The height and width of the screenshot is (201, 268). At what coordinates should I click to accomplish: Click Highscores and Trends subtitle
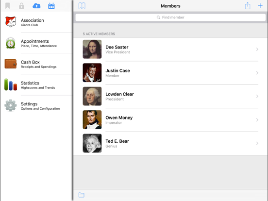(x=38, y=88)
